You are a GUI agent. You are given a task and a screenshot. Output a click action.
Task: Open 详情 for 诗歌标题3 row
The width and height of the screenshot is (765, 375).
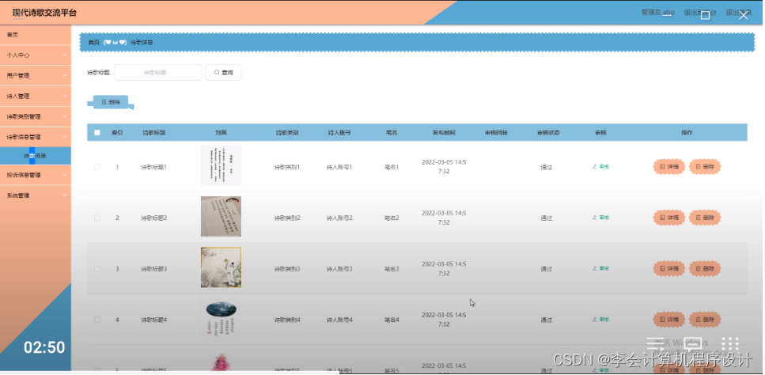pos(669,269)
